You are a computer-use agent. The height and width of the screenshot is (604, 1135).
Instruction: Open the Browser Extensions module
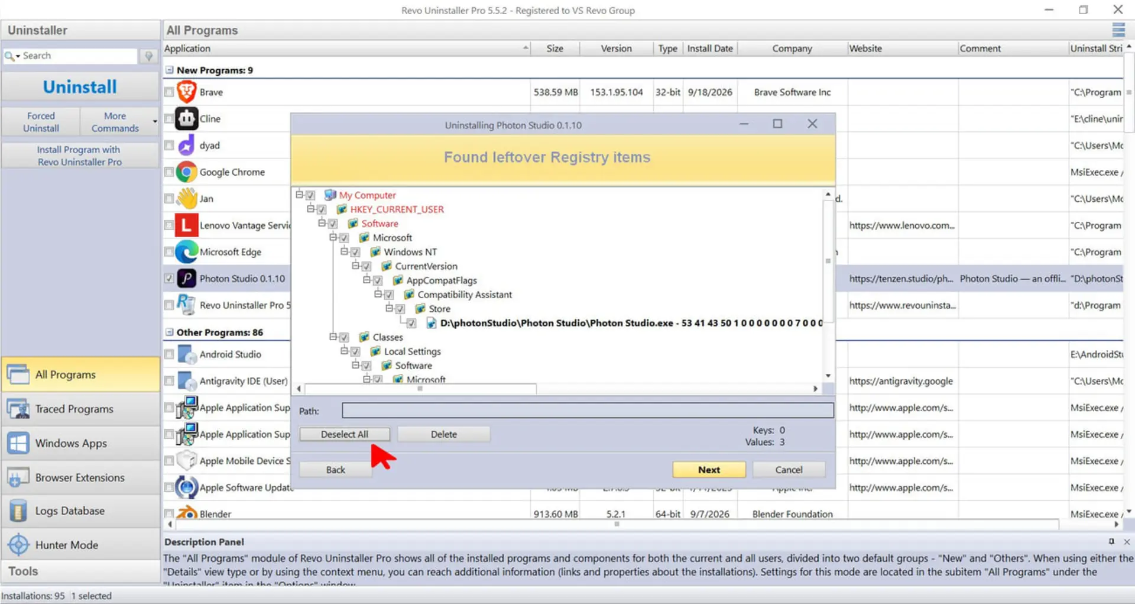80,477
